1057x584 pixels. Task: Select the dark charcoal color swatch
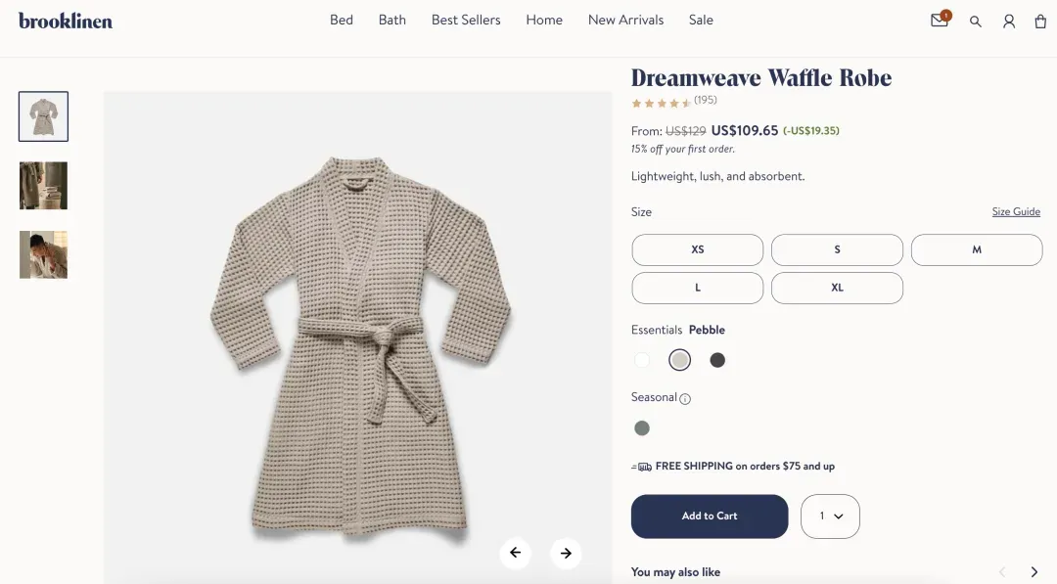tap(717, 360)
